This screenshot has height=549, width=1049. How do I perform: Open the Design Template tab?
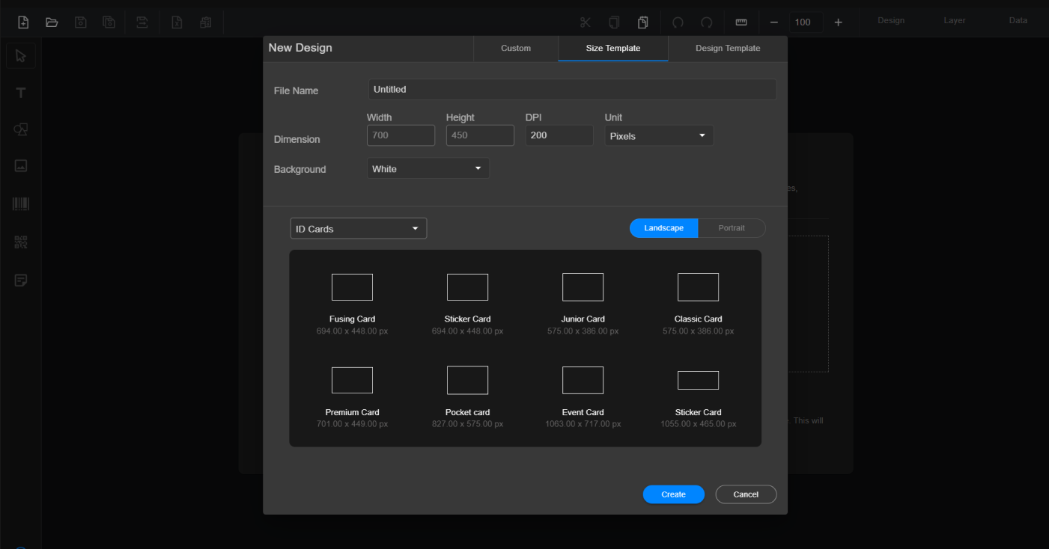727,49
